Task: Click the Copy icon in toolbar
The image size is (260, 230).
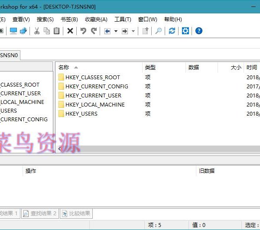Action: [x=46, y=31]
